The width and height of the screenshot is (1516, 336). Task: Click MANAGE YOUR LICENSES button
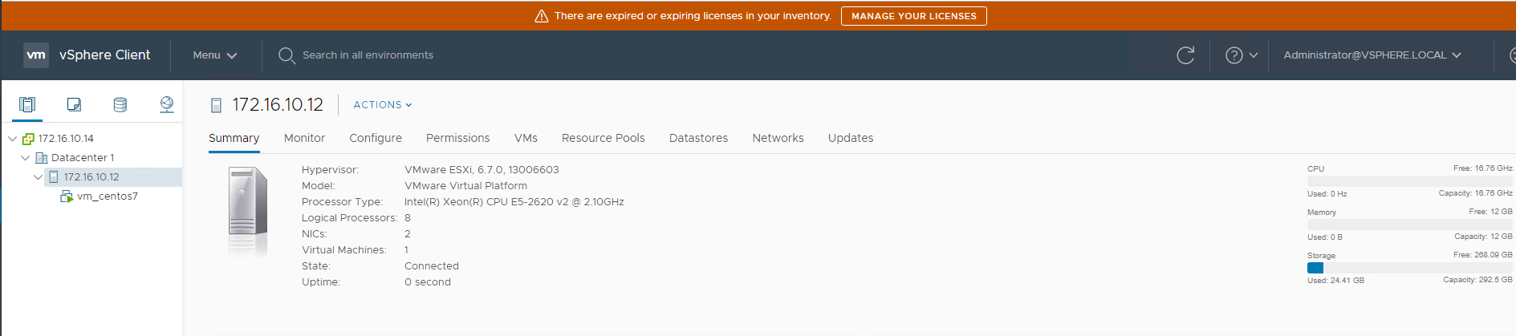coord(914,16)
